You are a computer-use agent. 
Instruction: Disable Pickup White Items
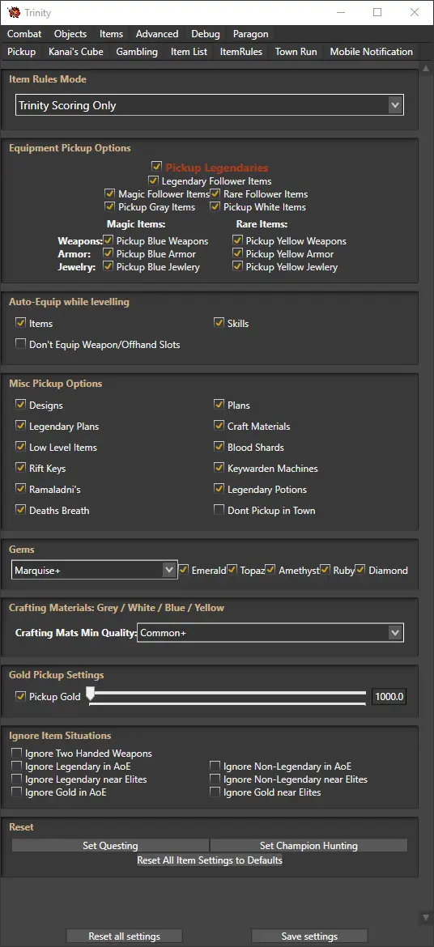(x=215, y=207)
